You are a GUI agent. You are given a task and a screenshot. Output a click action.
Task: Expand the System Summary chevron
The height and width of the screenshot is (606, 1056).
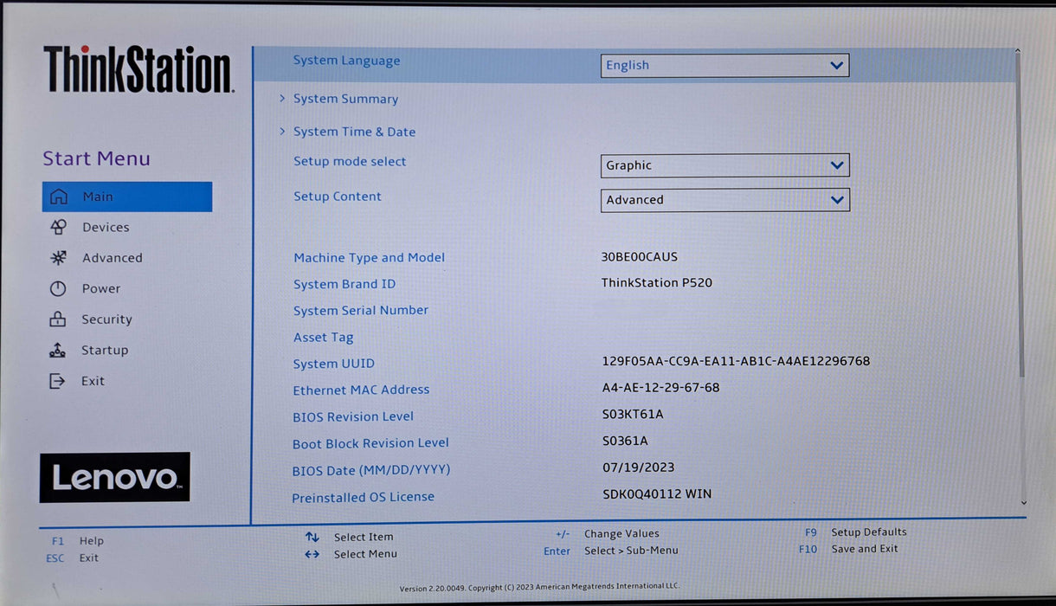[282, 99]
